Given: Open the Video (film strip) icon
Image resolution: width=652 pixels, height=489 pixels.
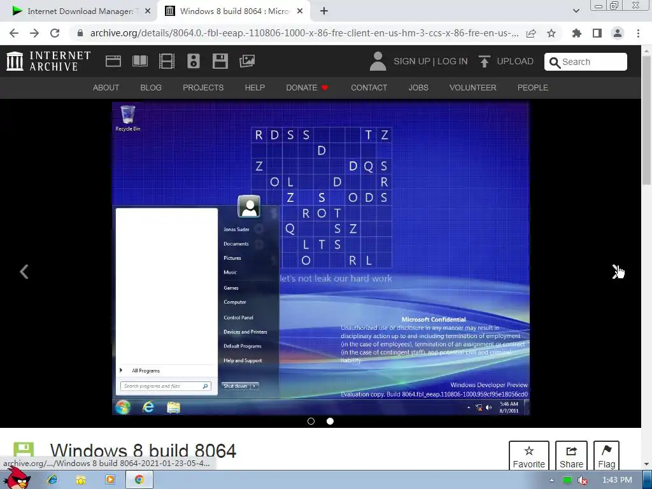Looking at the screenshot, I should (x=167, y=61).
